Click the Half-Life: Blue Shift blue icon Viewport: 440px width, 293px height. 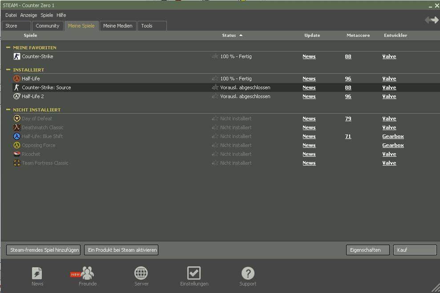17,136
